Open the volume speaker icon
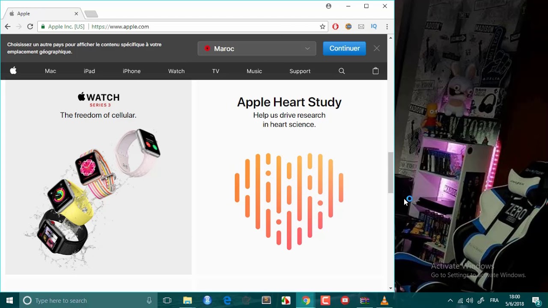This screenshot has height=308, width=548. pyautogui.click(x=470, y=300)
